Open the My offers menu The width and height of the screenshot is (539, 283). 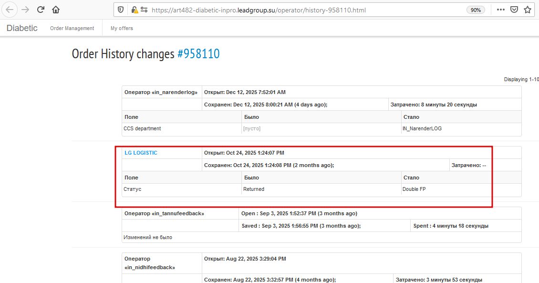click(x=122, y=28)
